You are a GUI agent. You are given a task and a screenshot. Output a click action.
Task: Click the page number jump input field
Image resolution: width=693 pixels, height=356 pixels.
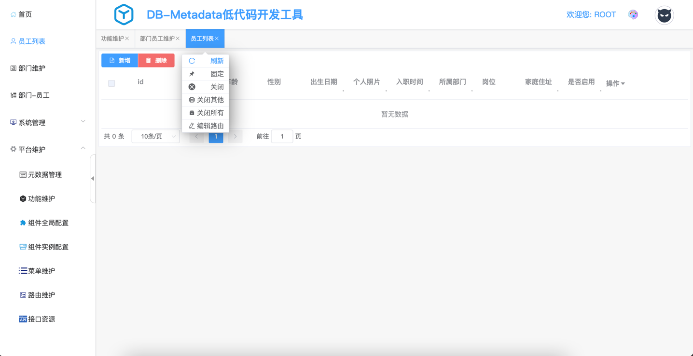[x=282, y=136]
